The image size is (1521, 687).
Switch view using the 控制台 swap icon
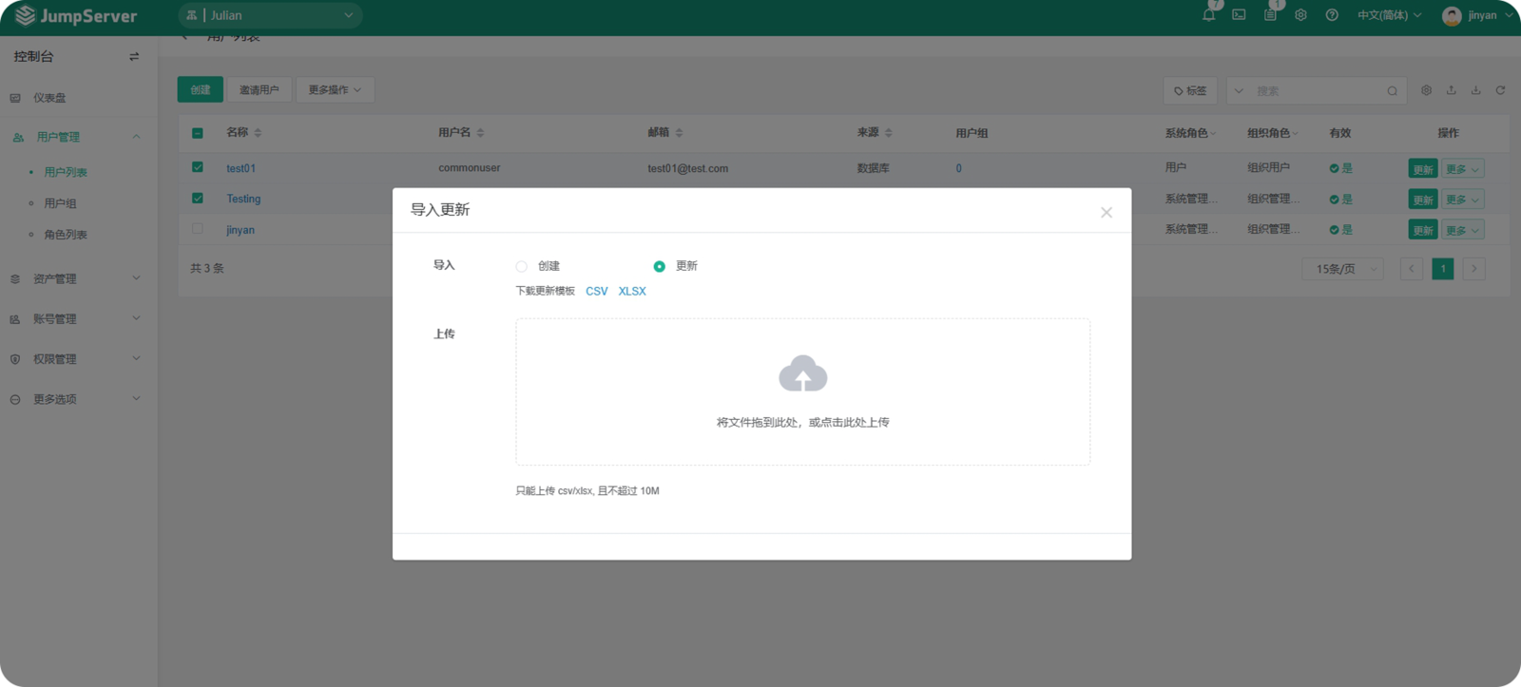pyautogui.click(x=134, y=57)
